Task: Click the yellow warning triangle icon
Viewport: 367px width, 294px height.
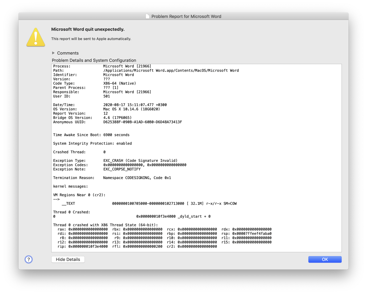Action: 36,37
